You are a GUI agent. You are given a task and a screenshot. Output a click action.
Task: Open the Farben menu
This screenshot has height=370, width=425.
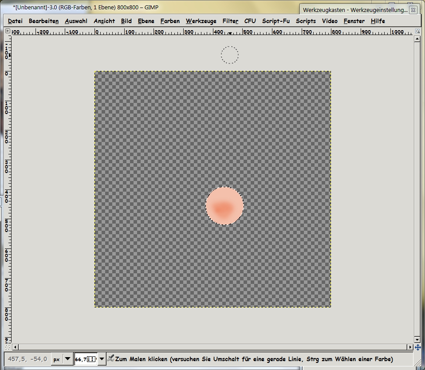coord(170,21)
